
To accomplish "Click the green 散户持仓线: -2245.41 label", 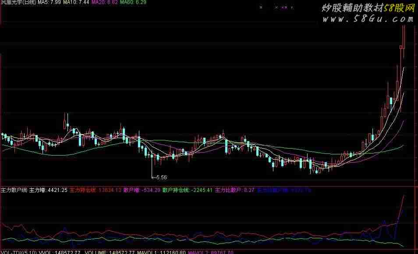I will [188, 191].
